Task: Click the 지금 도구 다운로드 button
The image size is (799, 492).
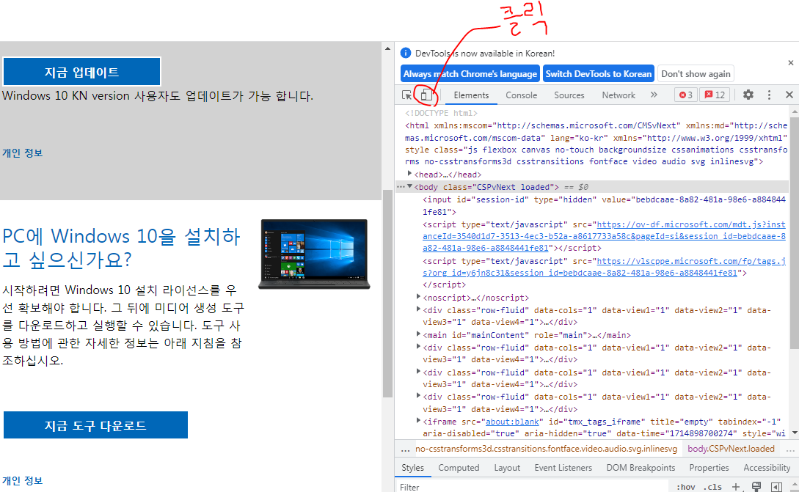Action: (96, 425)
